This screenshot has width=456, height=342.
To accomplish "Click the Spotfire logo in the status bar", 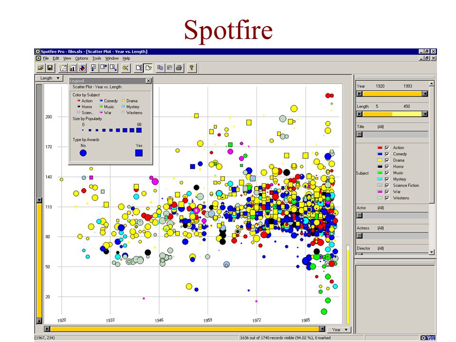I will coord(428,338).
